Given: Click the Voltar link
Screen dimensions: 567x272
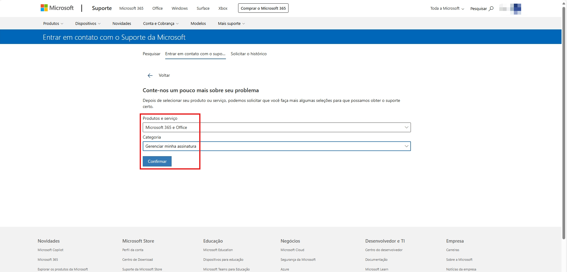Looking at the screenshot, I should pos(164,75).
